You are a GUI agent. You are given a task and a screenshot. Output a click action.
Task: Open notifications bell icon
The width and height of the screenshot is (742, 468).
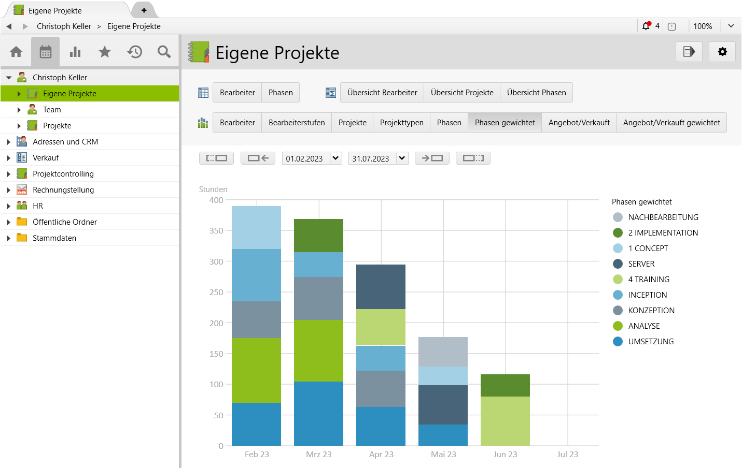[x=646, y=26]
